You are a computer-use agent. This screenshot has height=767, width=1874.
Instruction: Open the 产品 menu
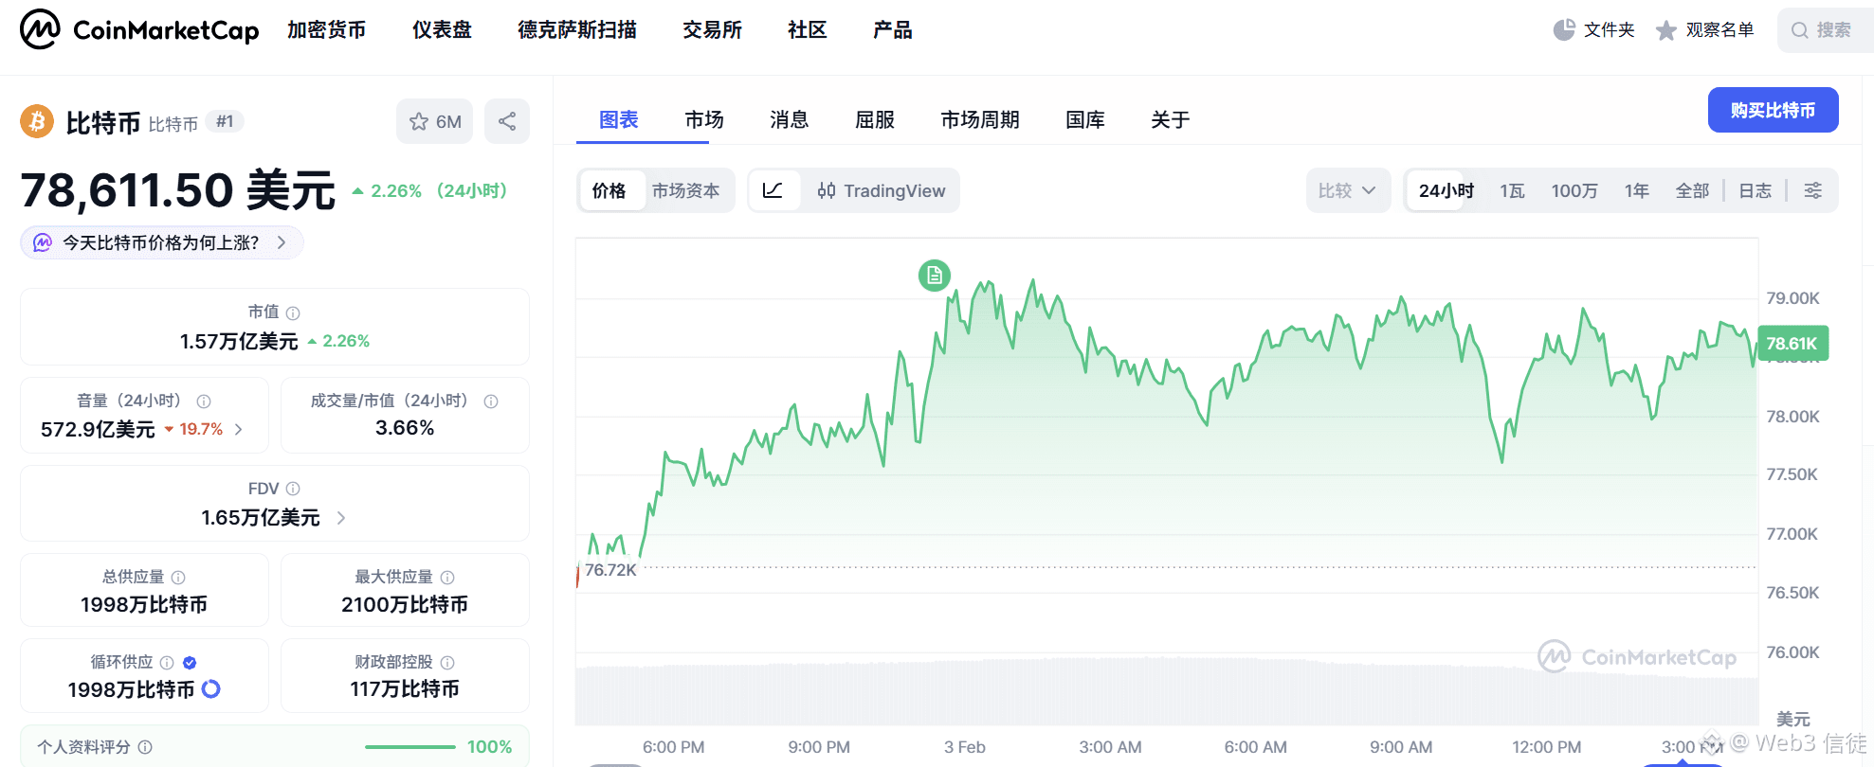click(x=893, y=30)
